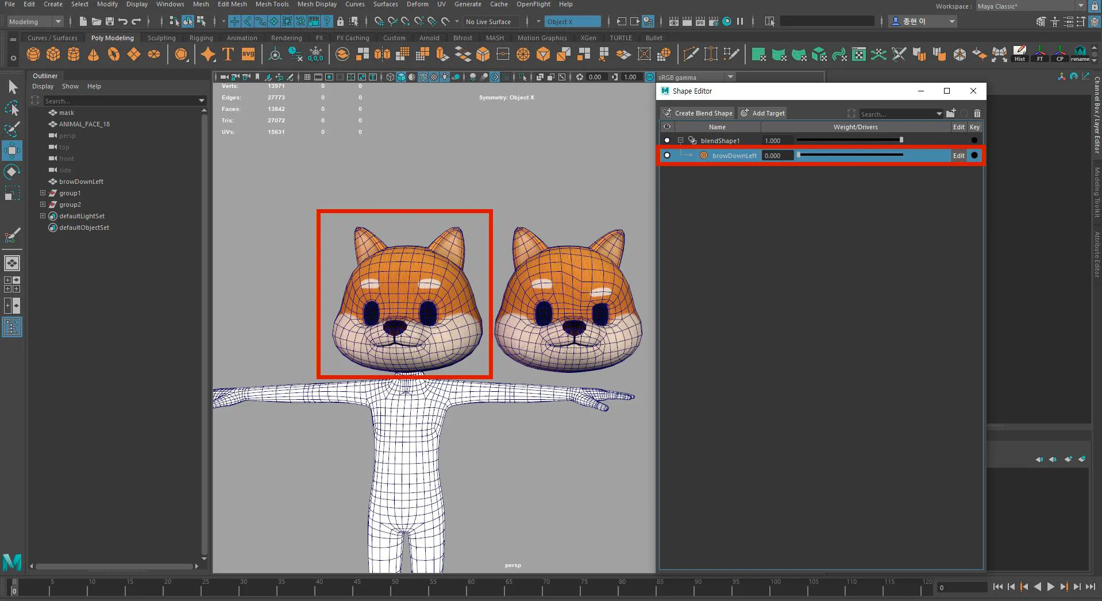Open the Mesh Tools menu
The image size is (1102, 601).
pyautogui.click(x=272, y=4)
